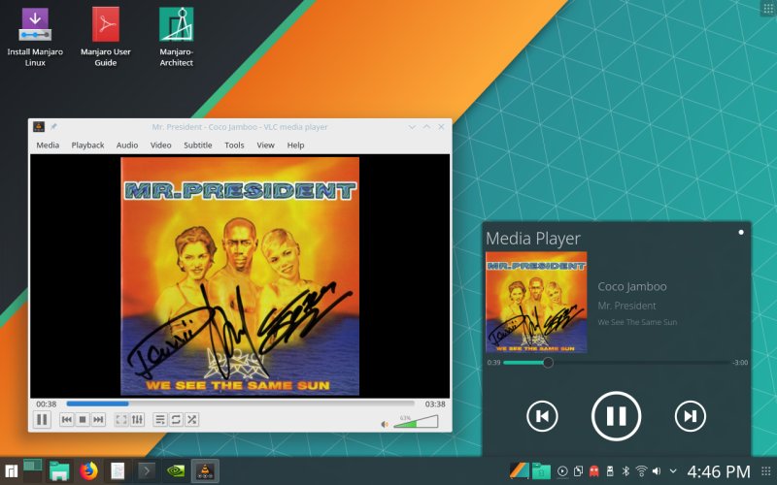Screen dimensions: 777x485
Task: Open the Subtitle menu
Action: click(198, 145)
